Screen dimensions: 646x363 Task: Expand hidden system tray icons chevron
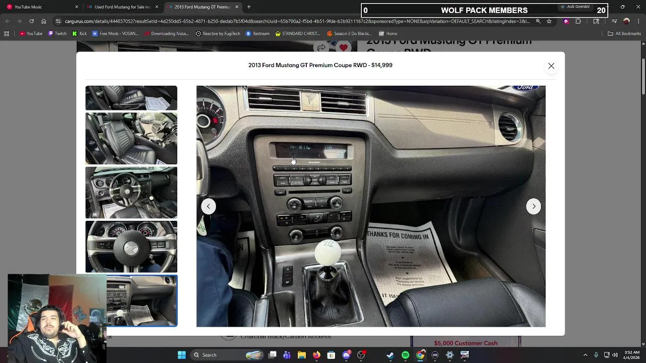585,355
